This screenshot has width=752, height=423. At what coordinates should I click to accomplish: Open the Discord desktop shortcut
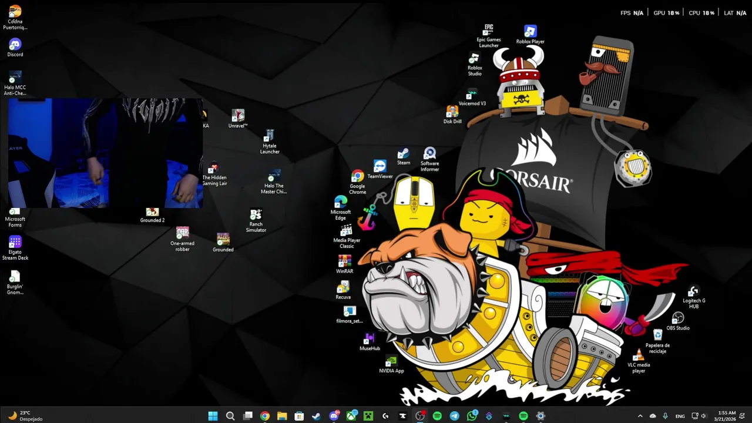coord(15,48)
